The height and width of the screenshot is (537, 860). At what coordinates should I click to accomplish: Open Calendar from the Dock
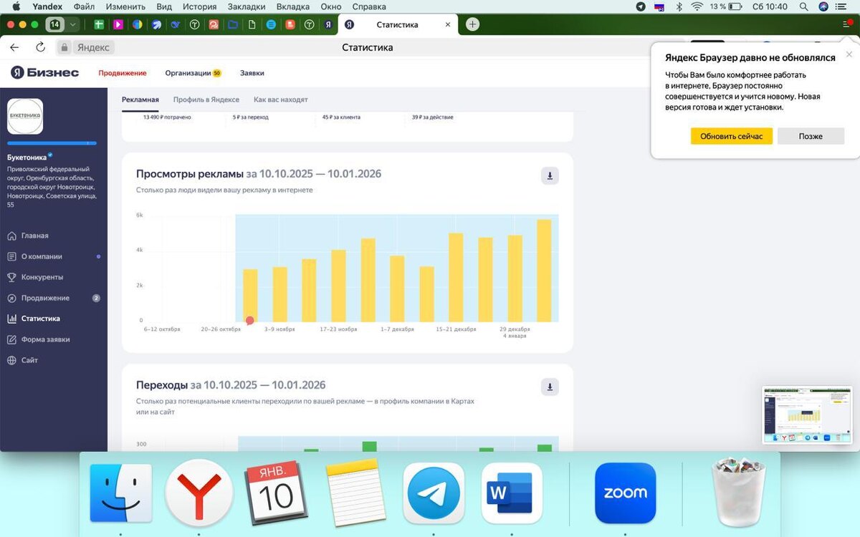[277, 493]
